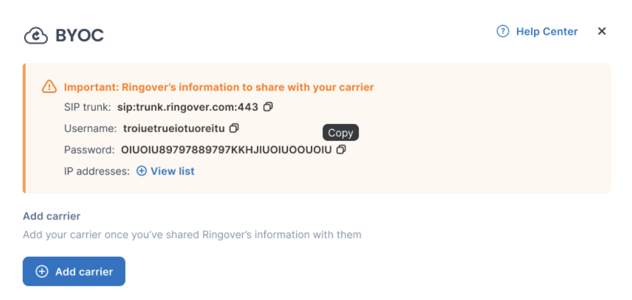Screen dimensions: 632x300
Task: Copy the SIP trunk address
Action: (268, 106)
